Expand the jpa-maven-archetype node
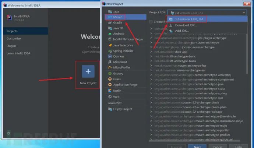Viewport: 254px width, 148px height. (x=151, y=43)
